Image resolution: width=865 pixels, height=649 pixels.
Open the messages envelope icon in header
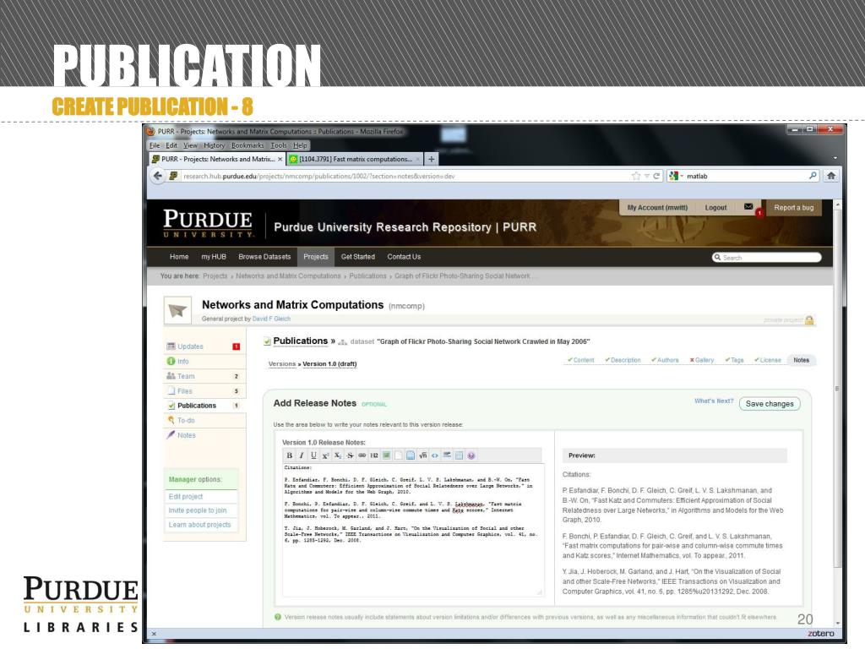click(x=748, y=207)
